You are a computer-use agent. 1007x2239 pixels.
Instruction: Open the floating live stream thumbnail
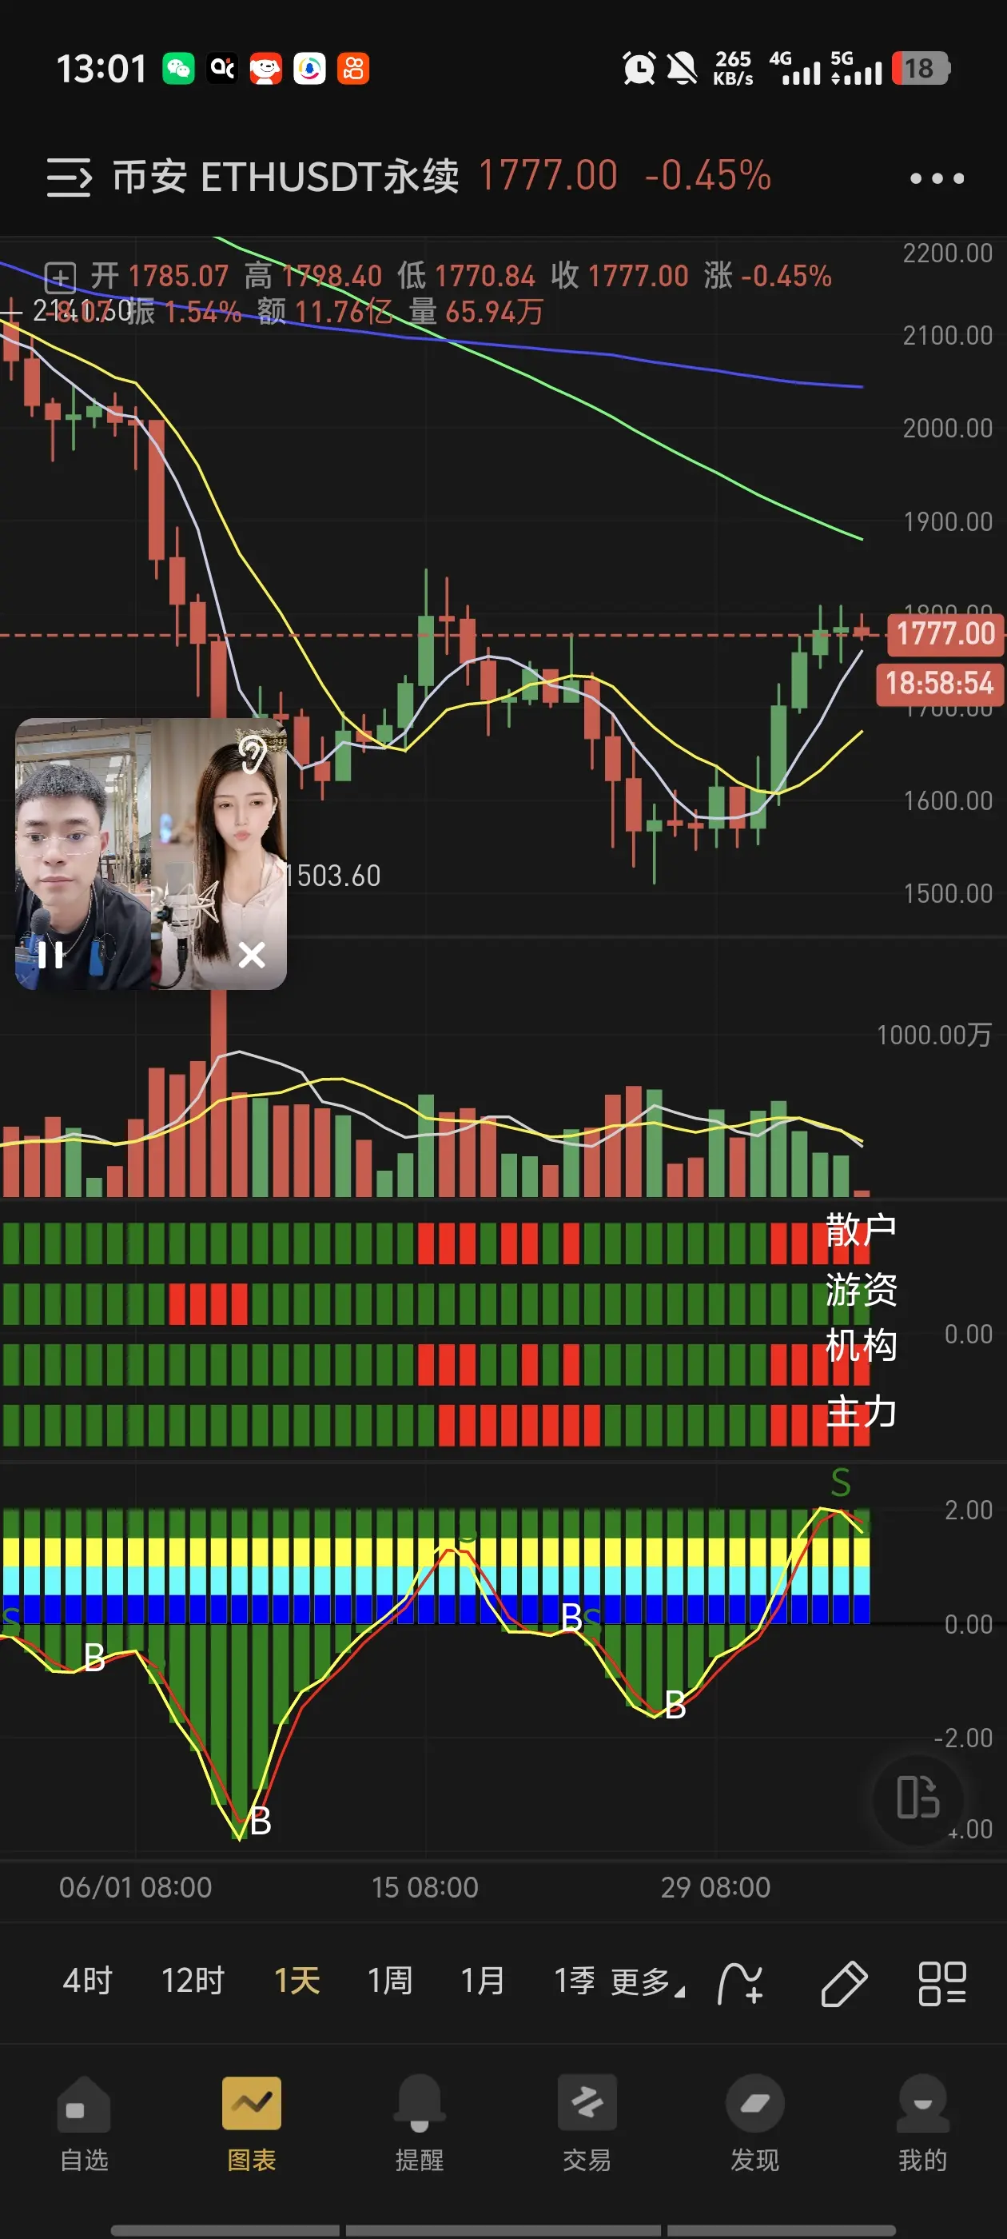point(151,852)
